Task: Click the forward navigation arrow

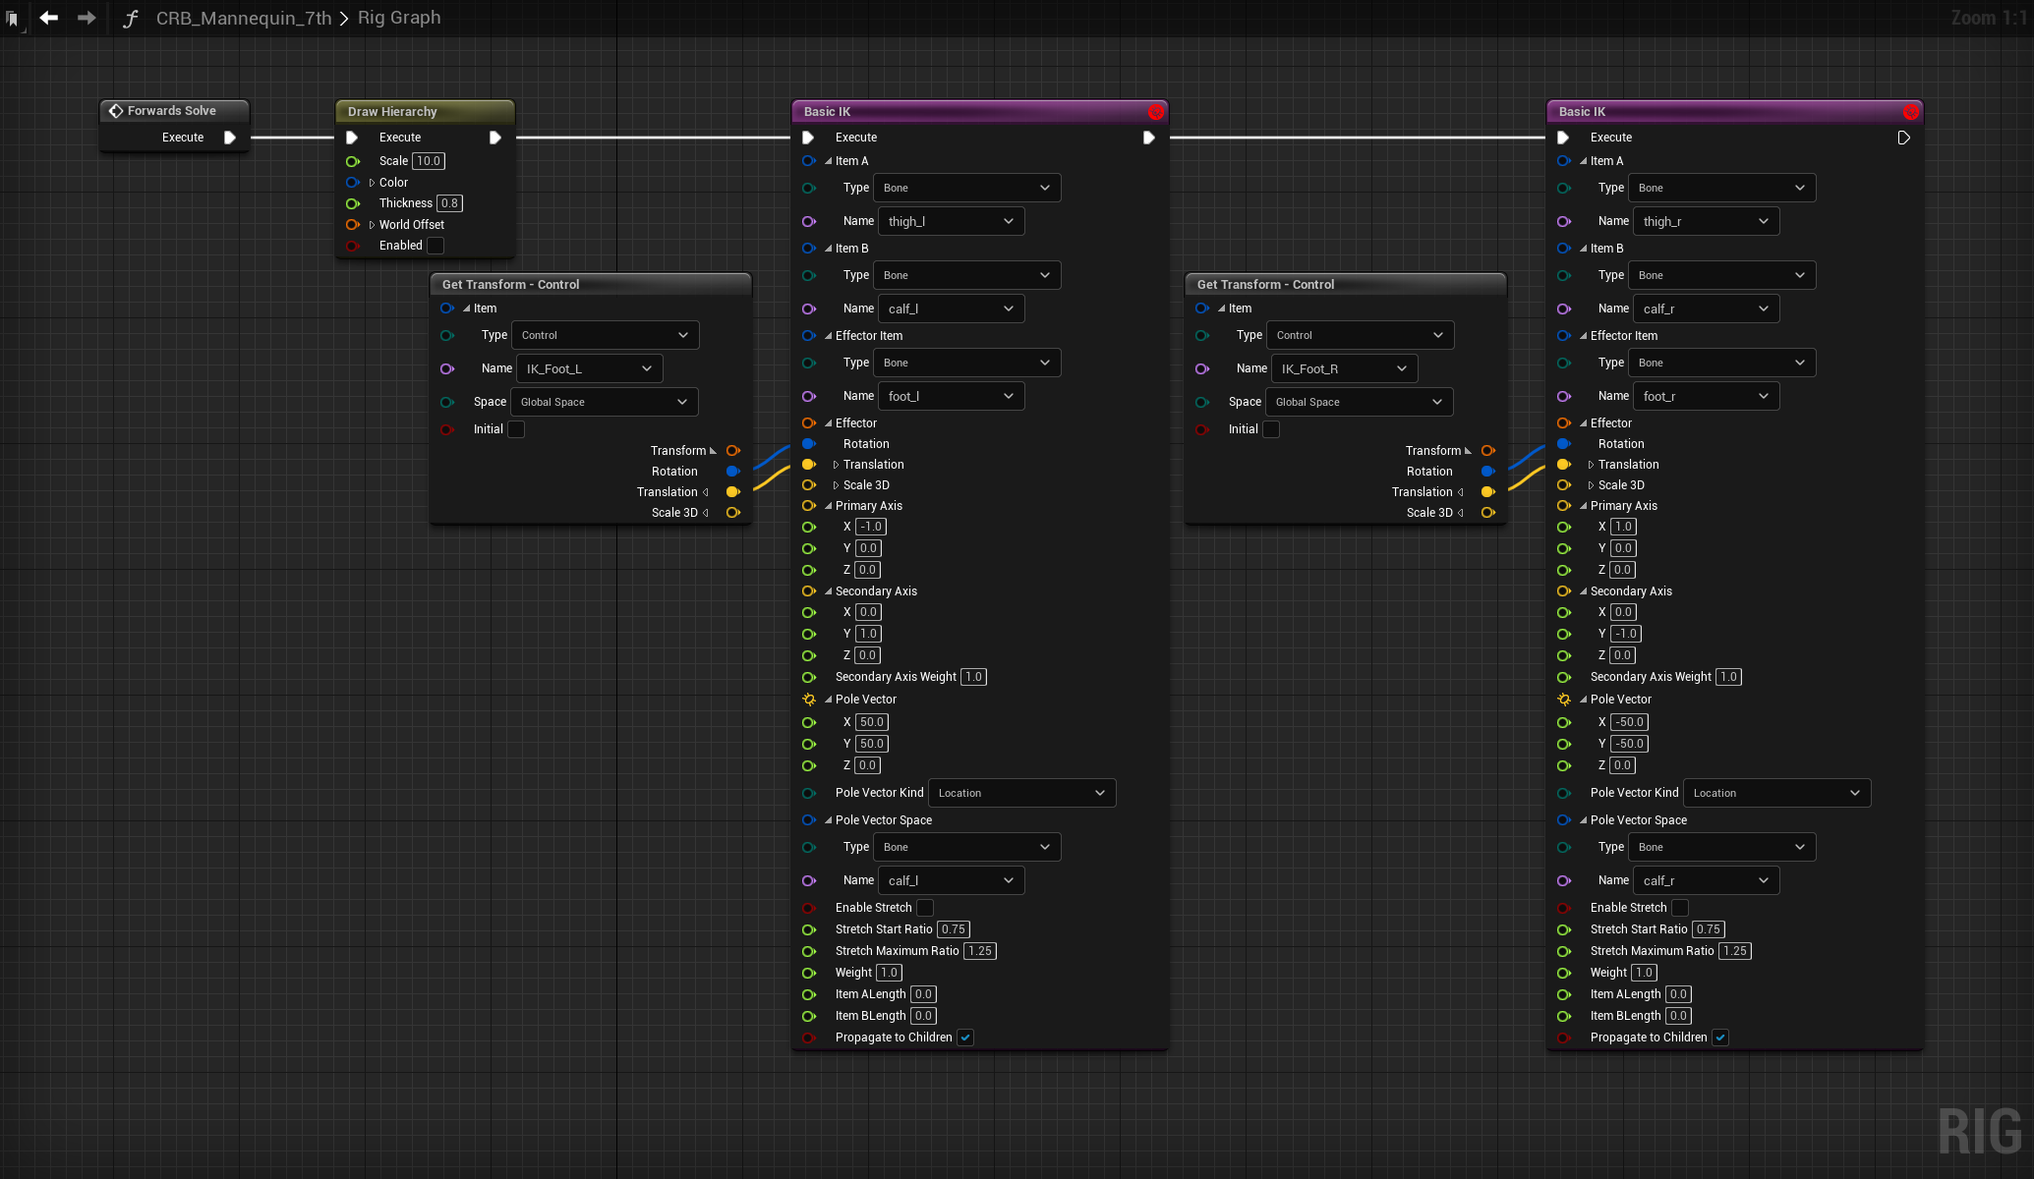Action: tap(87, 18)
